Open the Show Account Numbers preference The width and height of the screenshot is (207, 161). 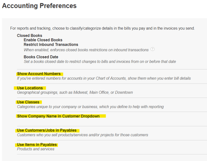click(39, 74)
